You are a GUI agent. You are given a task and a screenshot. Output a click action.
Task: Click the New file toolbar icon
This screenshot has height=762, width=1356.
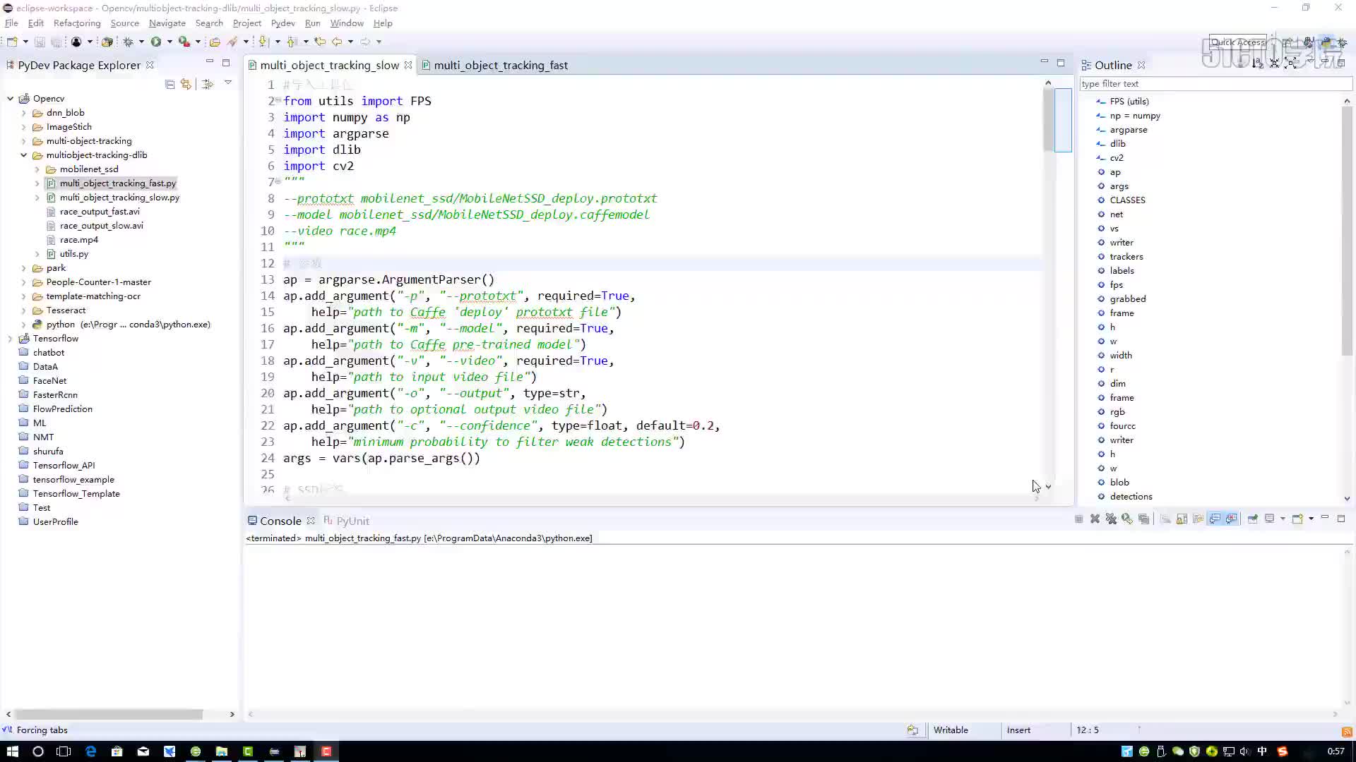pyautogui.click(x=12, y=42)
